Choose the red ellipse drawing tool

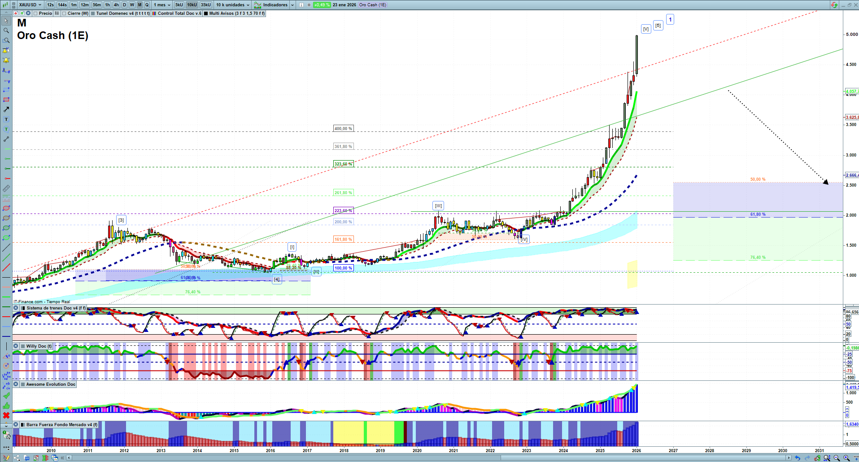pyautogui.click(x=6, y=208)
